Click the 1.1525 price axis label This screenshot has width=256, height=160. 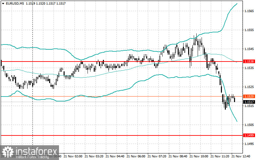pyautogui.click(x=249, y=87)
